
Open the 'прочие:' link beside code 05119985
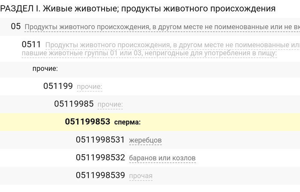[x=110, y=104]
